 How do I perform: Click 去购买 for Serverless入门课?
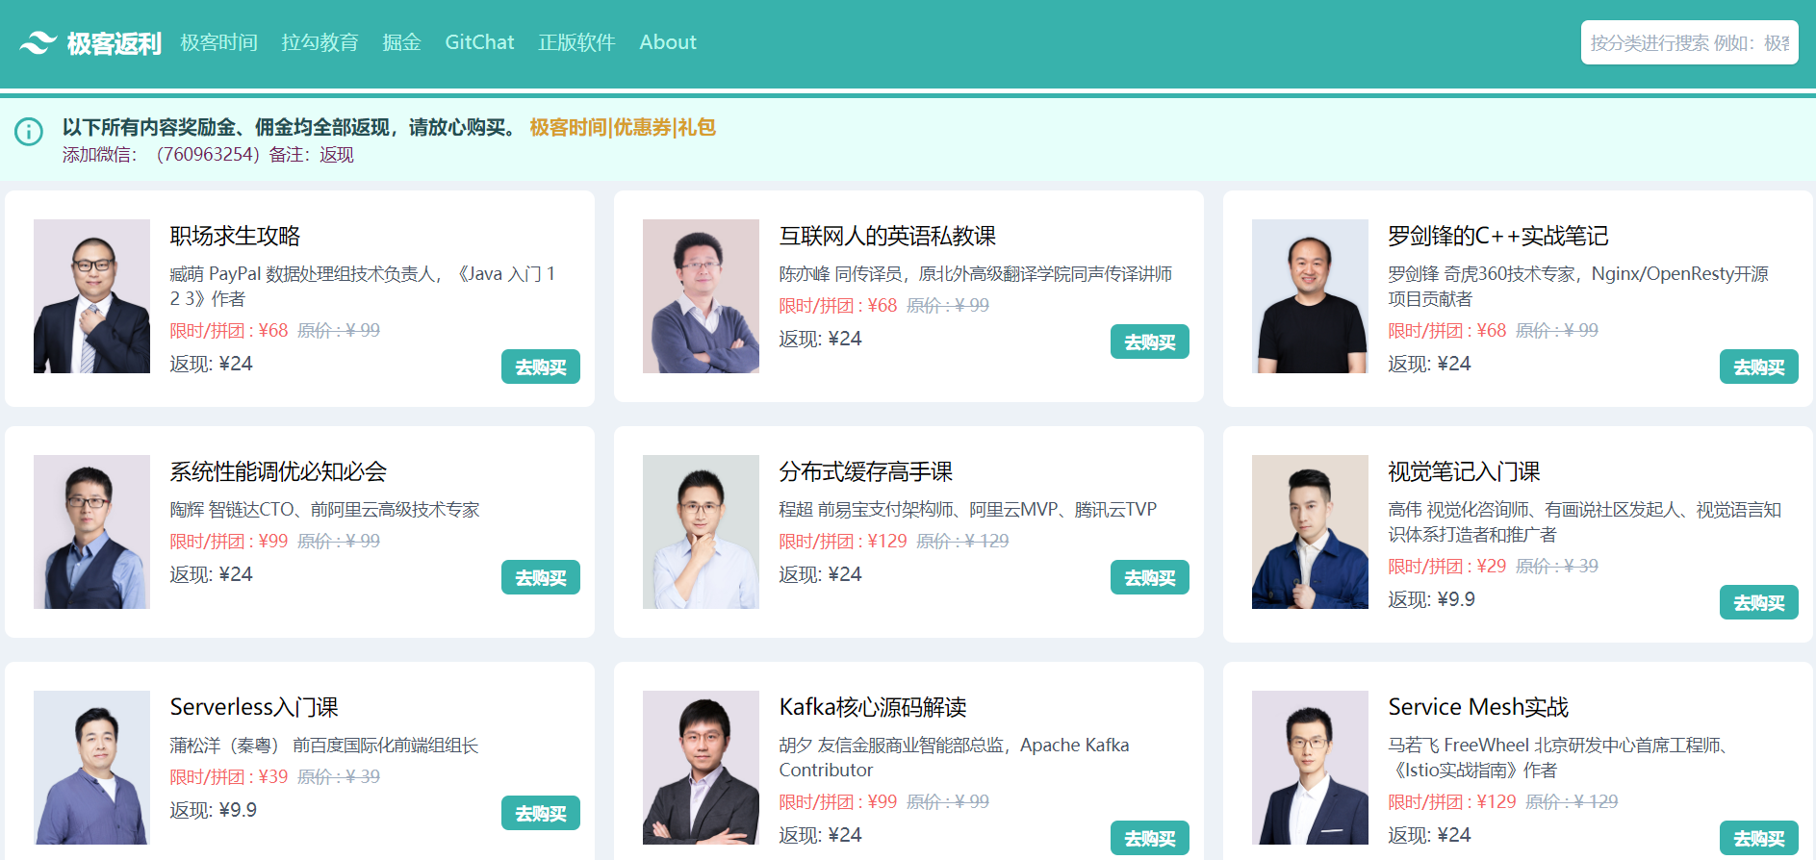click(540, 813)
